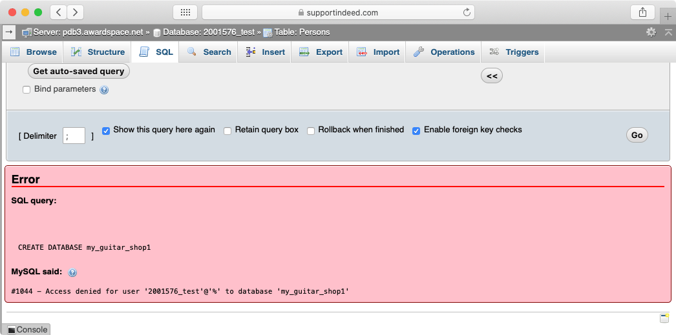Open the Export tab

(321, 52)
